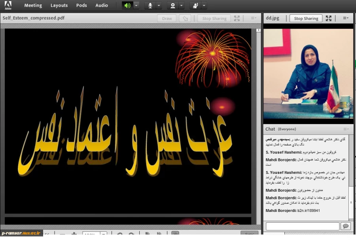Click the Chat (Everyone) header label

(280, 129)
